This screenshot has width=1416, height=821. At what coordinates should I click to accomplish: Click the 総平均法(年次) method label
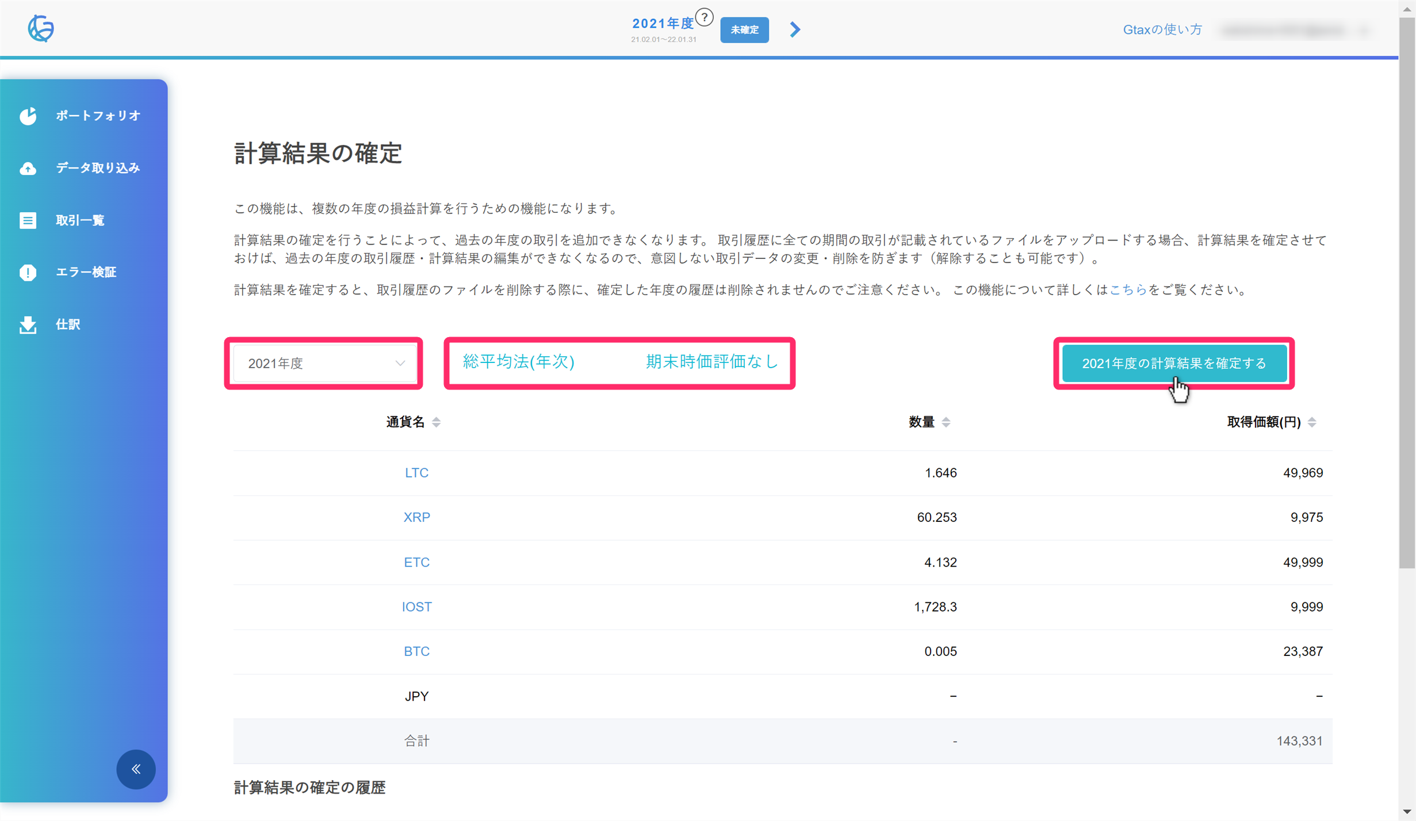pyautogui.click(x=518, y=361)
